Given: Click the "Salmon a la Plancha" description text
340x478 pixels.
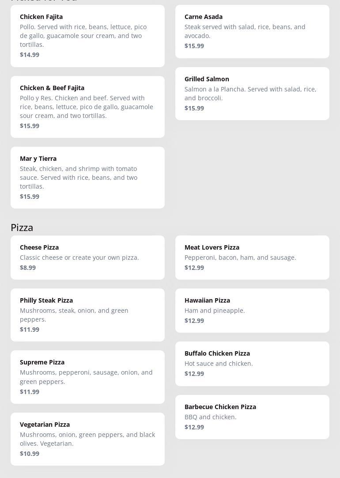Looking at the screenshot, I should (x=250, y=94).
